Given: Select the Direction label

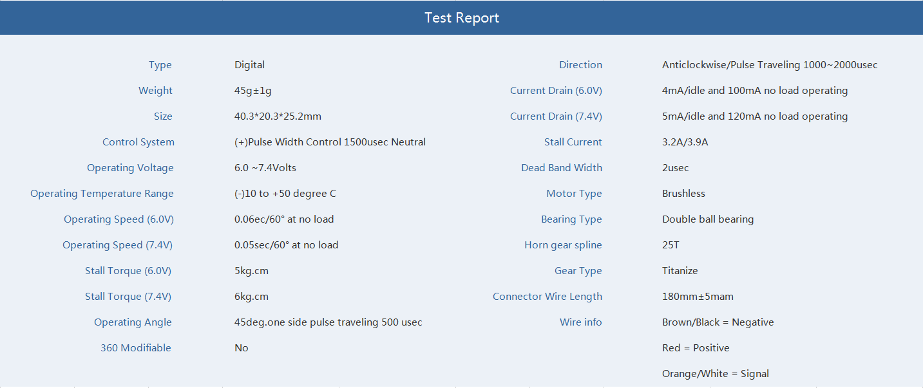Looking at the screenshot, I should (580, 65).
